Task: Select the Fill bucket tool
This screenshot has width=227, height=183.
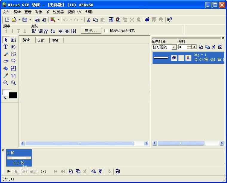Action: click(6, 68)
